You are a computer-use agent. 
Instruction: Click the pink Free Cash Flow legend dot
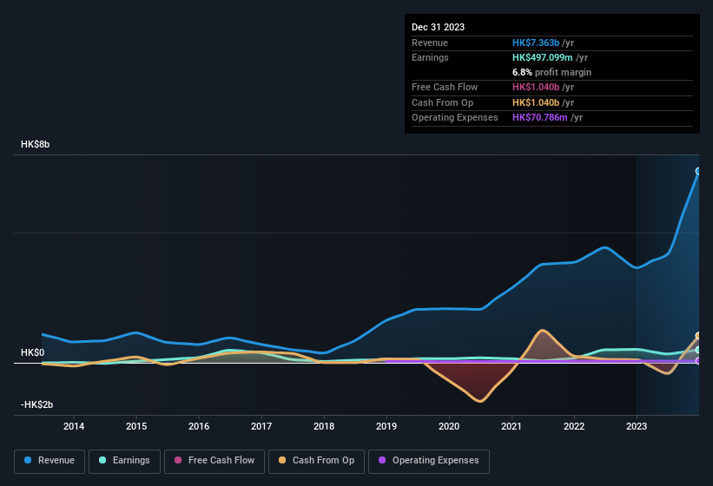[178, 461]
